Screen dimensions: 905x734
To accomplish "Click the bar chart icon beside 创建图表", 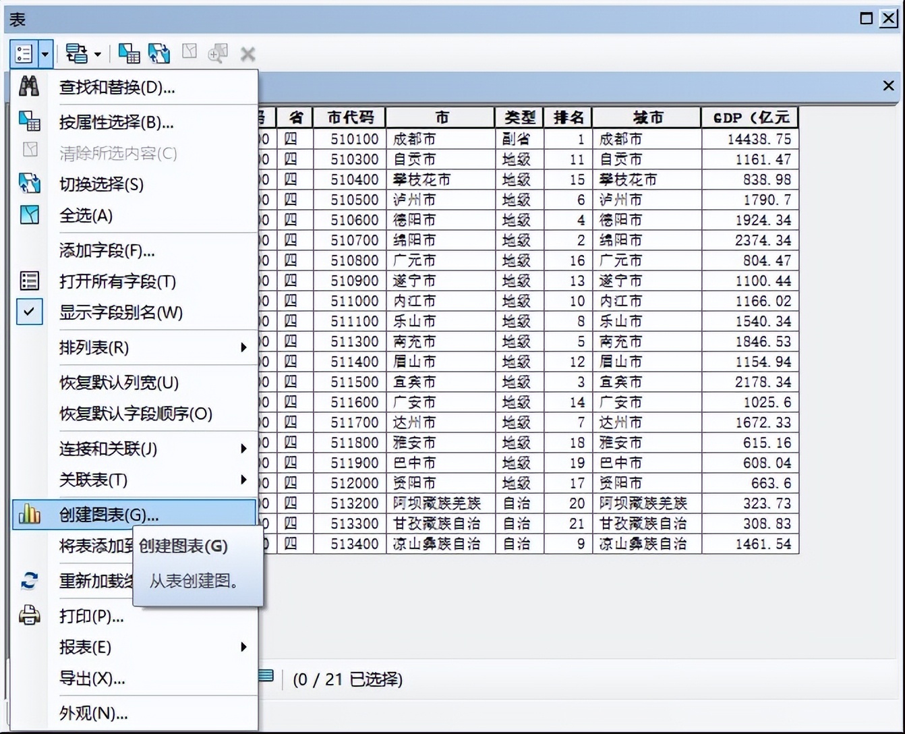I will tap(30, 513).
